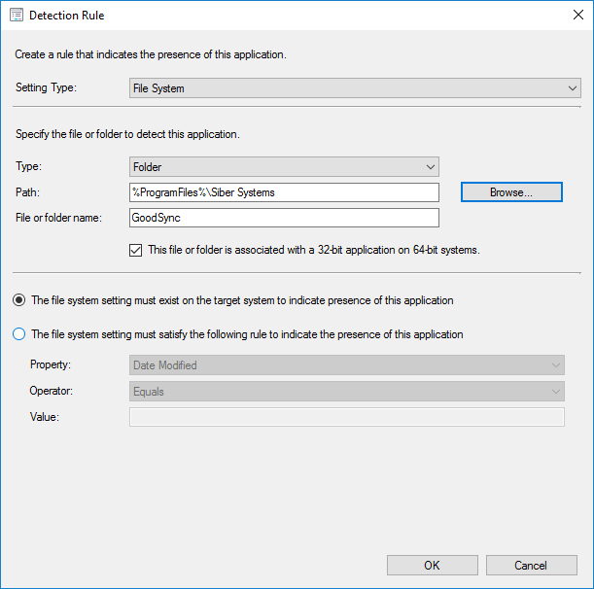Click the 'Detection Rule' title bar text
Screen dimensions: 594x589
[x=67, y=16]
